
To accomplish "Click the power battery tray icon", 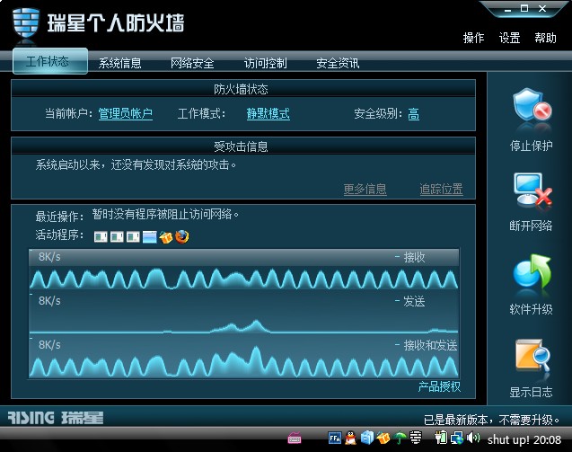I will 441,437.
